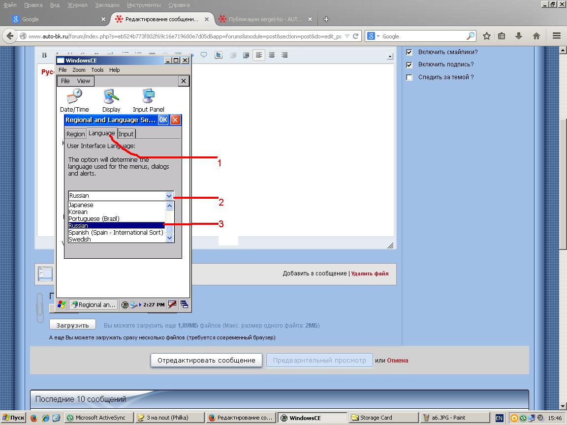Click 'Добавить в сообщение' link

coord(315,273)
